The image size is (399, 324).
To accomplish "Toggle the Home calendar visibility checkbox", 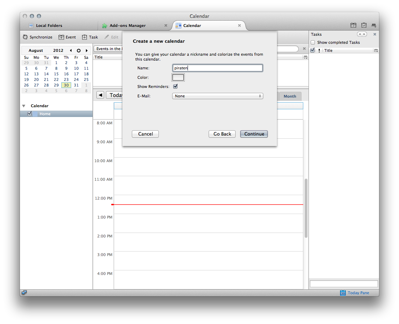I will click(x=29, y=114).
